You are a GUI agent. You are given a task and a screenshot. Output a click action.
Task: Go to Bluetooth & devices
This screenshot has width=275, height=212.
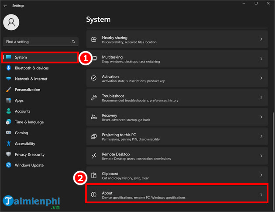coord(40,68)
